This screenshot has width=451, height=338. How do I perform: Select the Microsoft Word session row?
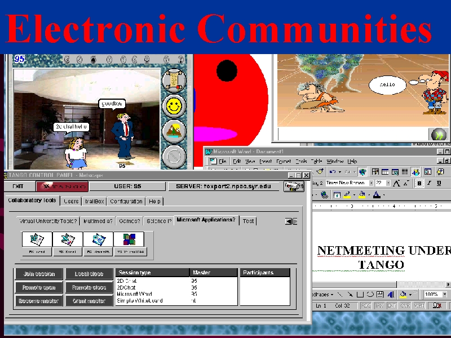(x=176, y=294)
